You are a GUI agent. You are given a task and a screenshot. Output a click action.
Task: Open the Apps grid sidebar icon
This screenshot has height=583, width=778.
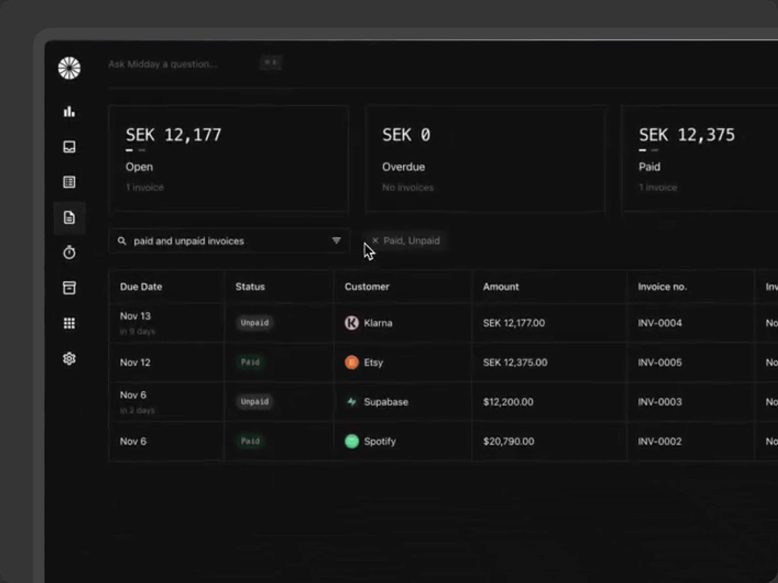pyautogui.click(x=69, y=323)
